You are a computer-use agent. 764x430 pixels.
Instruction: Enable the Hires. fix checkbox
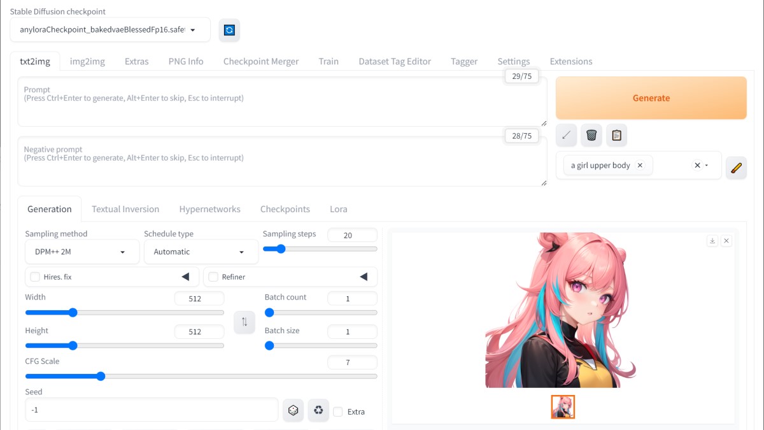(35, 277)
